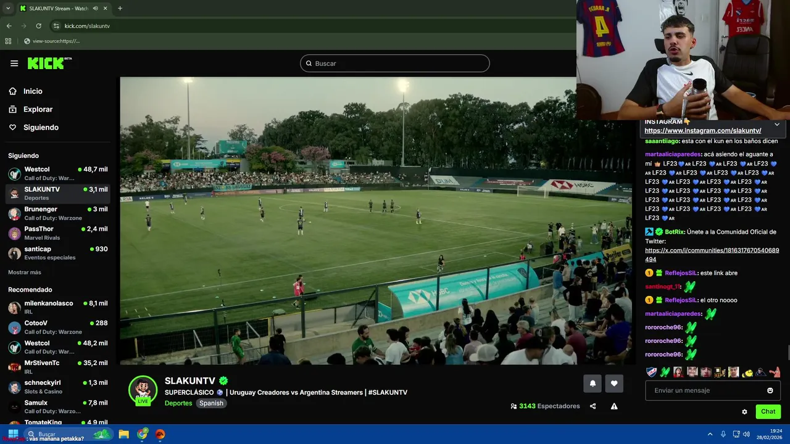790x444 pixels.
Task: Reload the page
Action: tap(38, 26)
